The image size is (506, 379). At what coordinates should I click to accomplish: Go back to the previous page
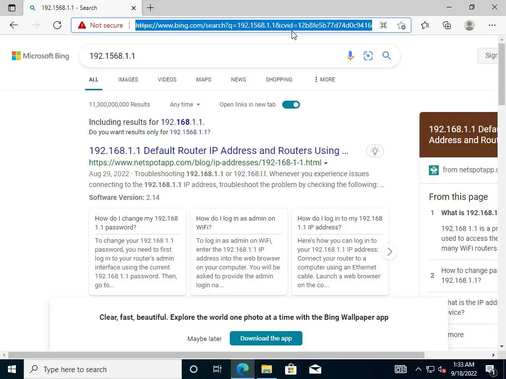click(13, 25)
